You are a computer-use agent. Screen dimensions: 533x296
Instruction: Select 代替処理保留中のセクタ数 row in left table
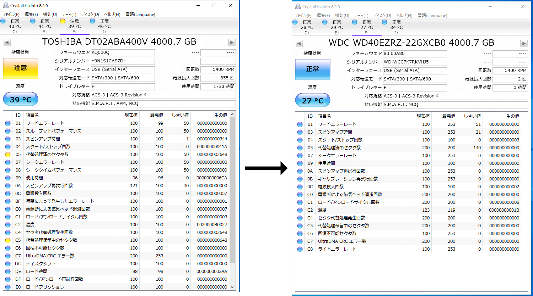116,240
